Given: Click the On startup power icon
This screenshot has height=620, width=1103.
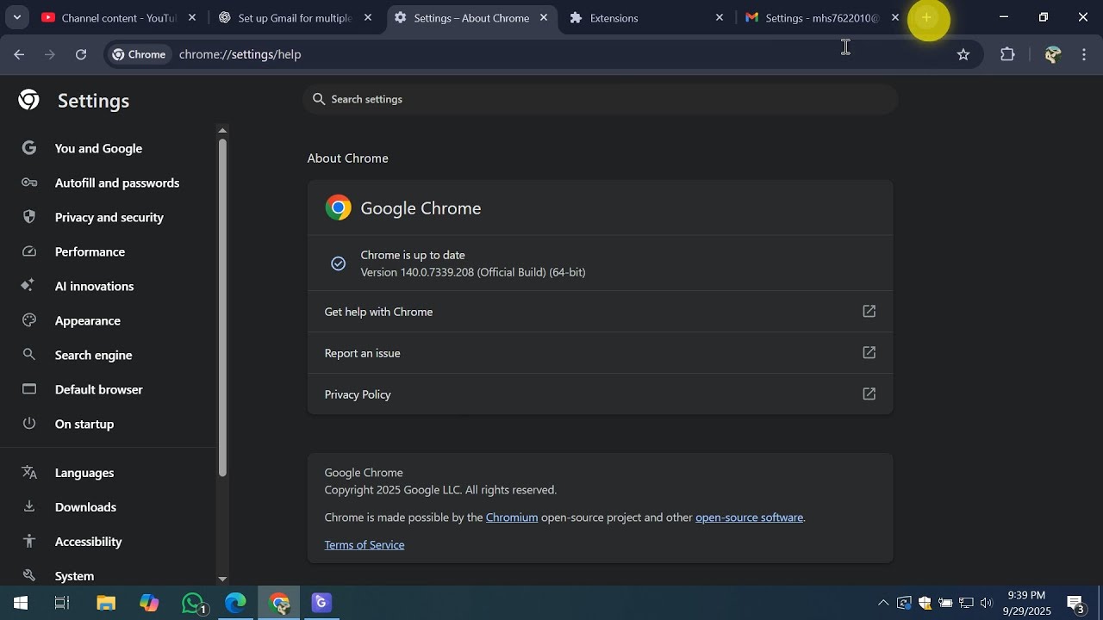Looking at the screenshot, I should pos(29,424).
